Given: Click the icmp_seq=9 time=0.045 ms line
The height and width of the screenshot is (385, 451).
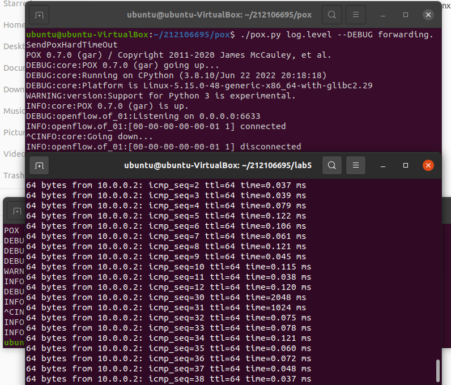Looking at the screenshot, I should [x=166, y=257].
